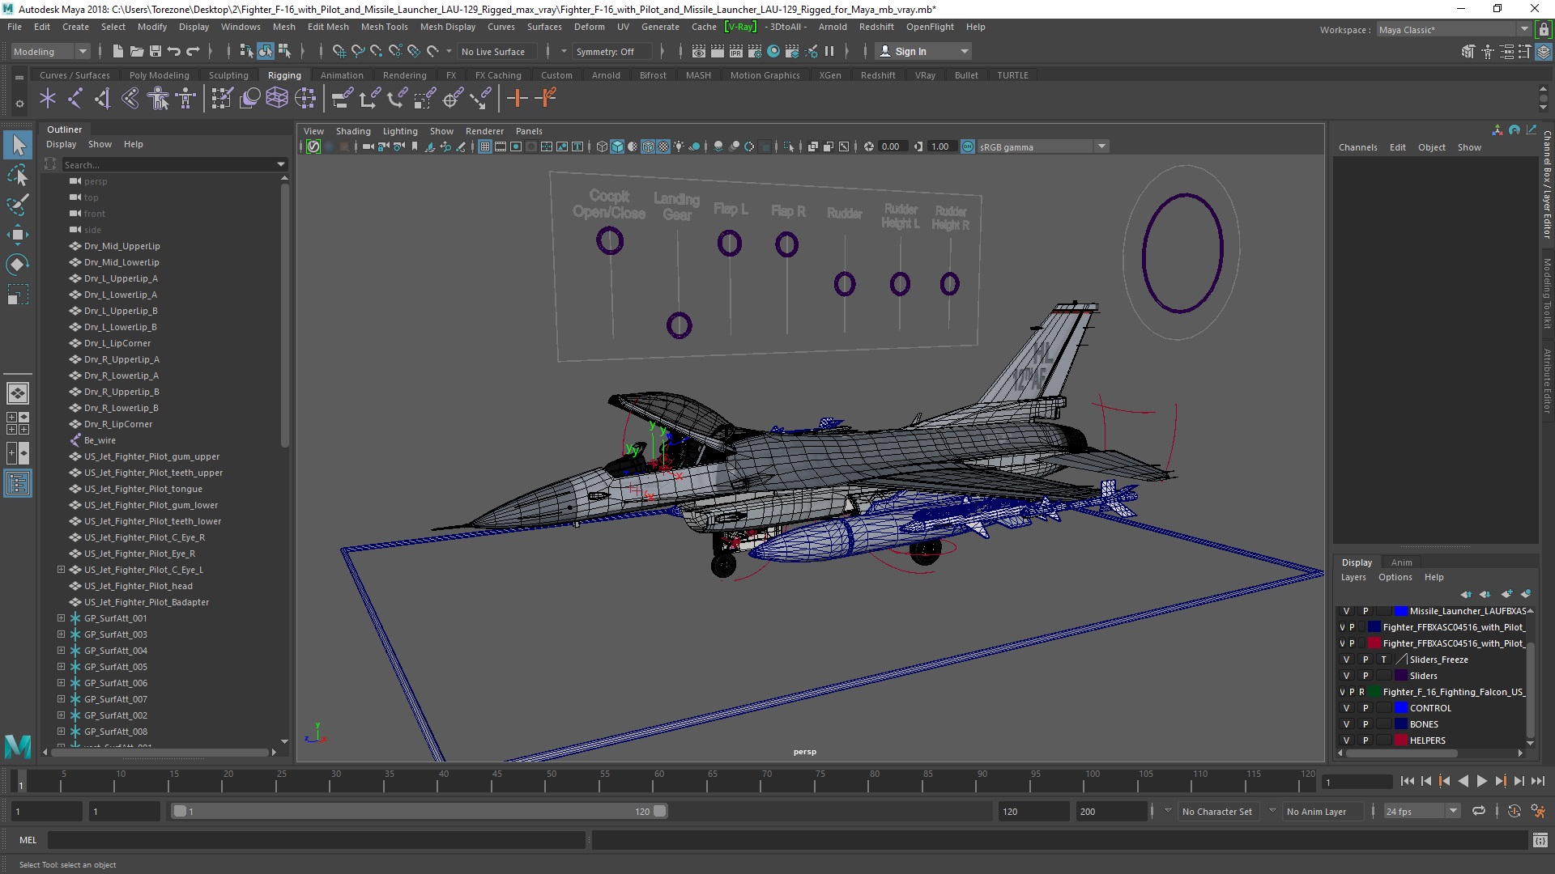Click Channels in Channel Box
The width and height of the screenshot is (1555, 874).
[1357, 147]
